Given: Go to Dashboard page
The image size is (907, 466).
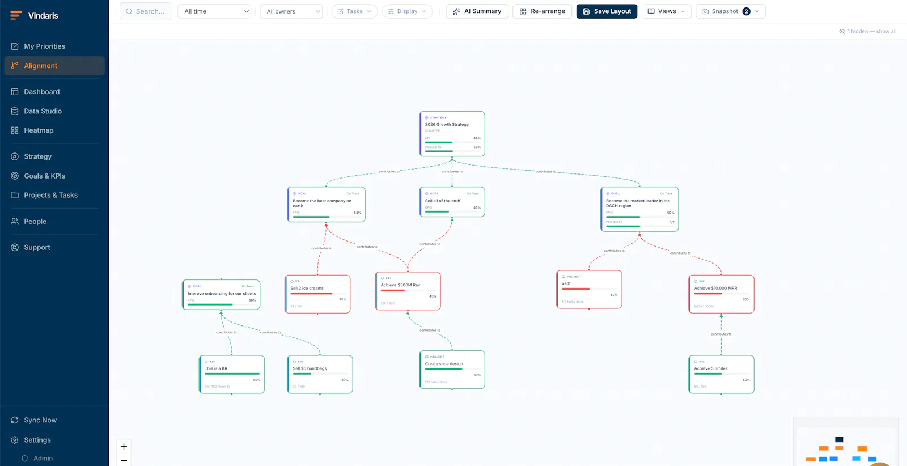Looking at the screenshot, I should click(x=54, y=92).
